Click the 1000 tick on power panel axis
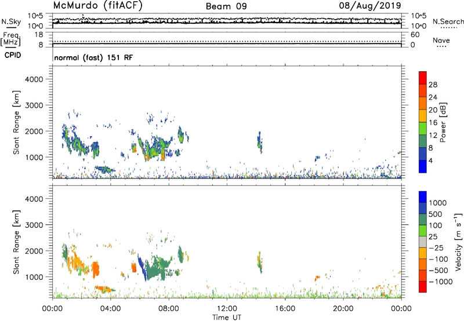This screenshot has height=321, width=464. pyautogui.click(x=34, y=157)
